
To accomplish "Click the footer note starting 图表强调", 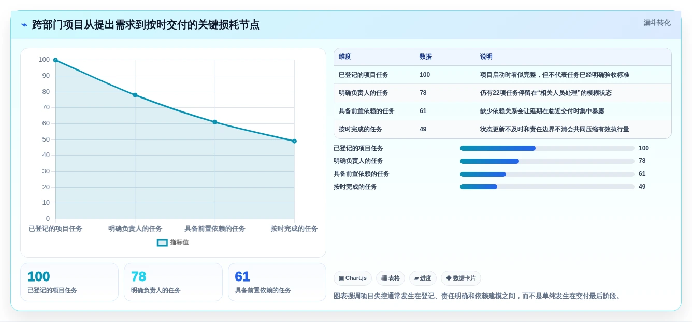I will [477, 296].
